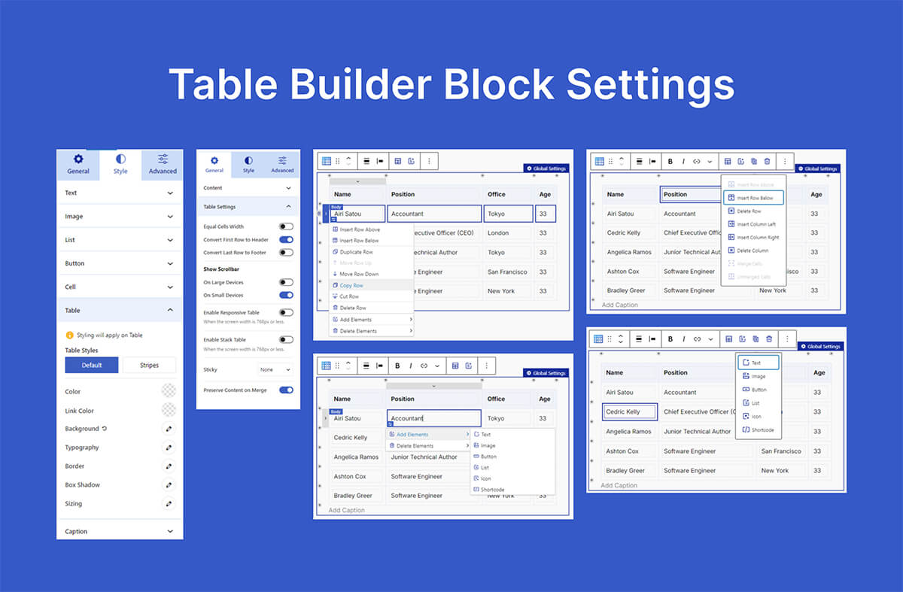
Task: Collapse the Table style section
Action: (120, 310)
